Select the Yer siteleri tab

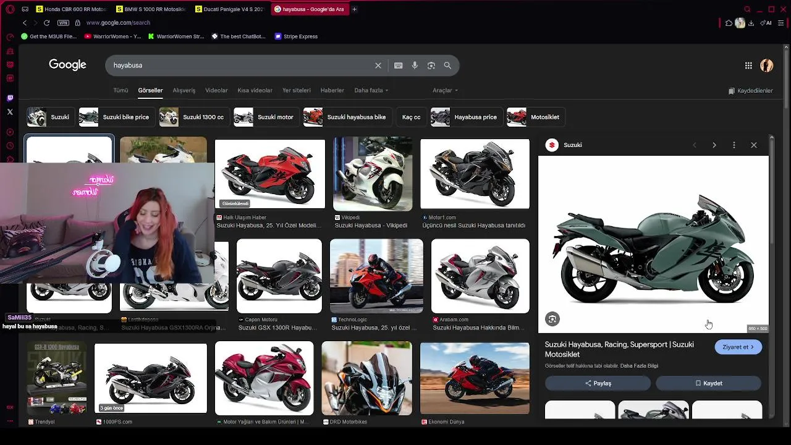point(297,90)
